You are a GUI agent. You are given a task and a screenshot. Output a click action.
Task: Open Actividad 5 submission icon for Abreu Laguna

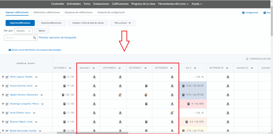pyautogui.click(x=94, y=77)
